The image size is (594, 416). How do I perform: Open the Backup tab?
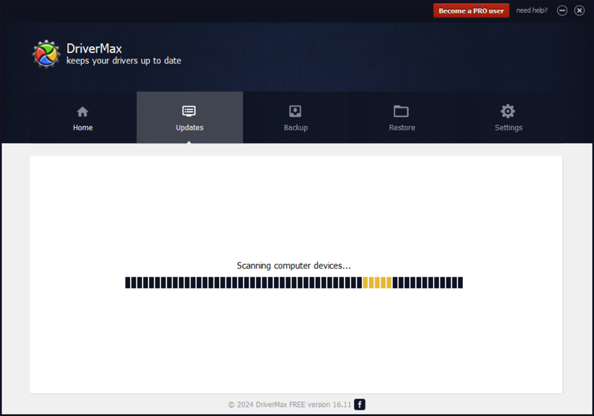pos(295,117)
